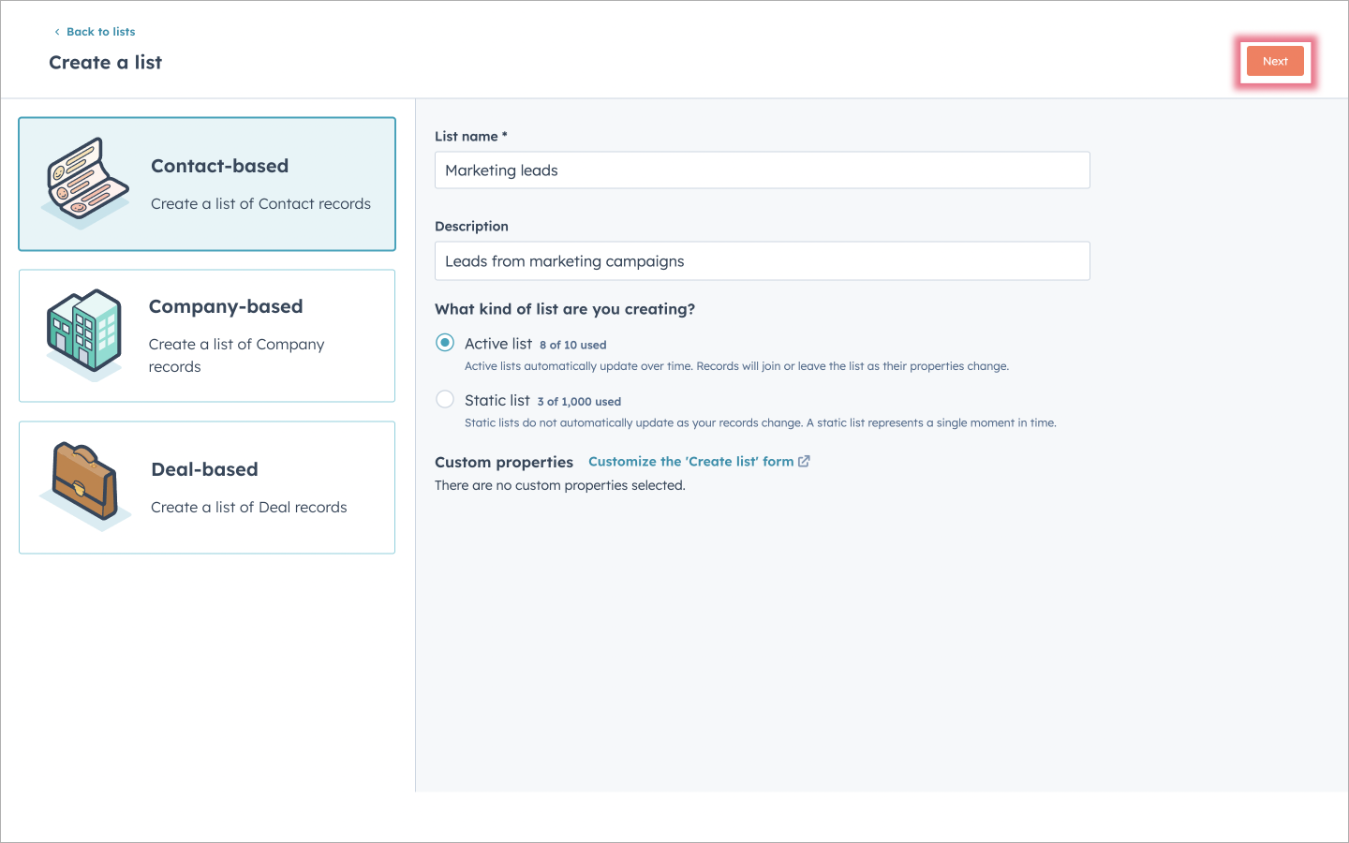1349x843 pixels.
Task: Click 'Create a list of Company records' text
Action: [x=236, y=355]
